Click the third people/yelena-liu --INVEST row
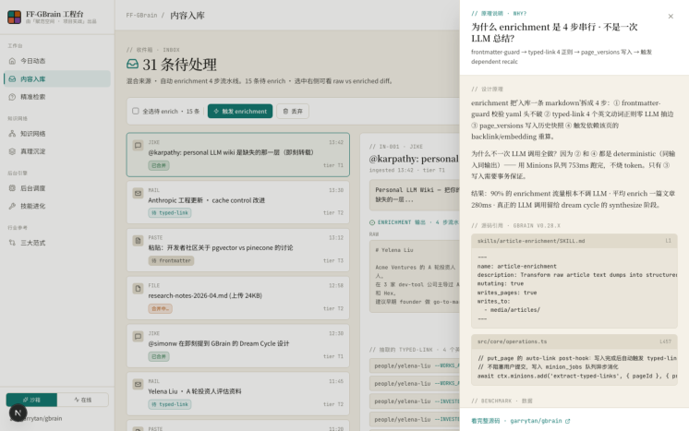Image resolution: width=689 pixels, height=431 pixels. pos(415,401)
